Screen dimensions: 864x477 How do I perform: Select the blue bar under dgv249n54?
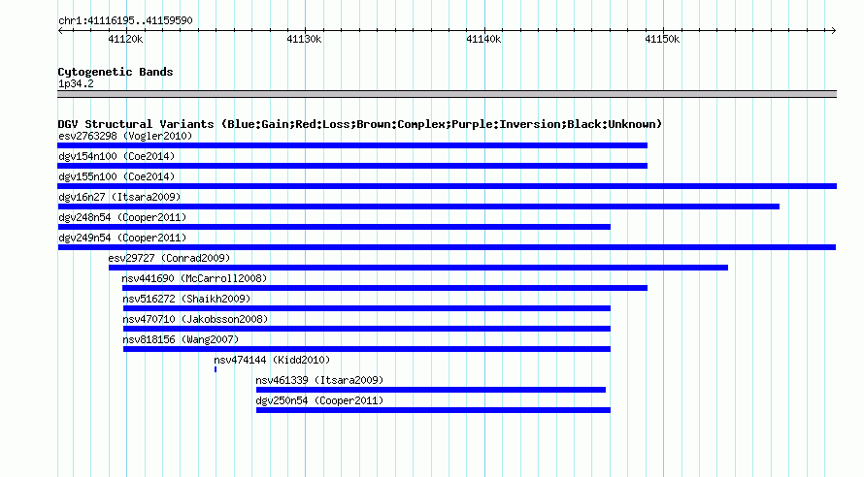(x=447, y=247)
